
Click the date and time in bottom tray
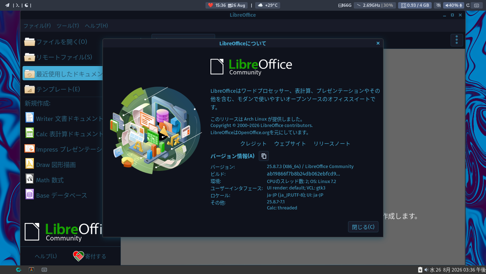(x=457, y=270)
